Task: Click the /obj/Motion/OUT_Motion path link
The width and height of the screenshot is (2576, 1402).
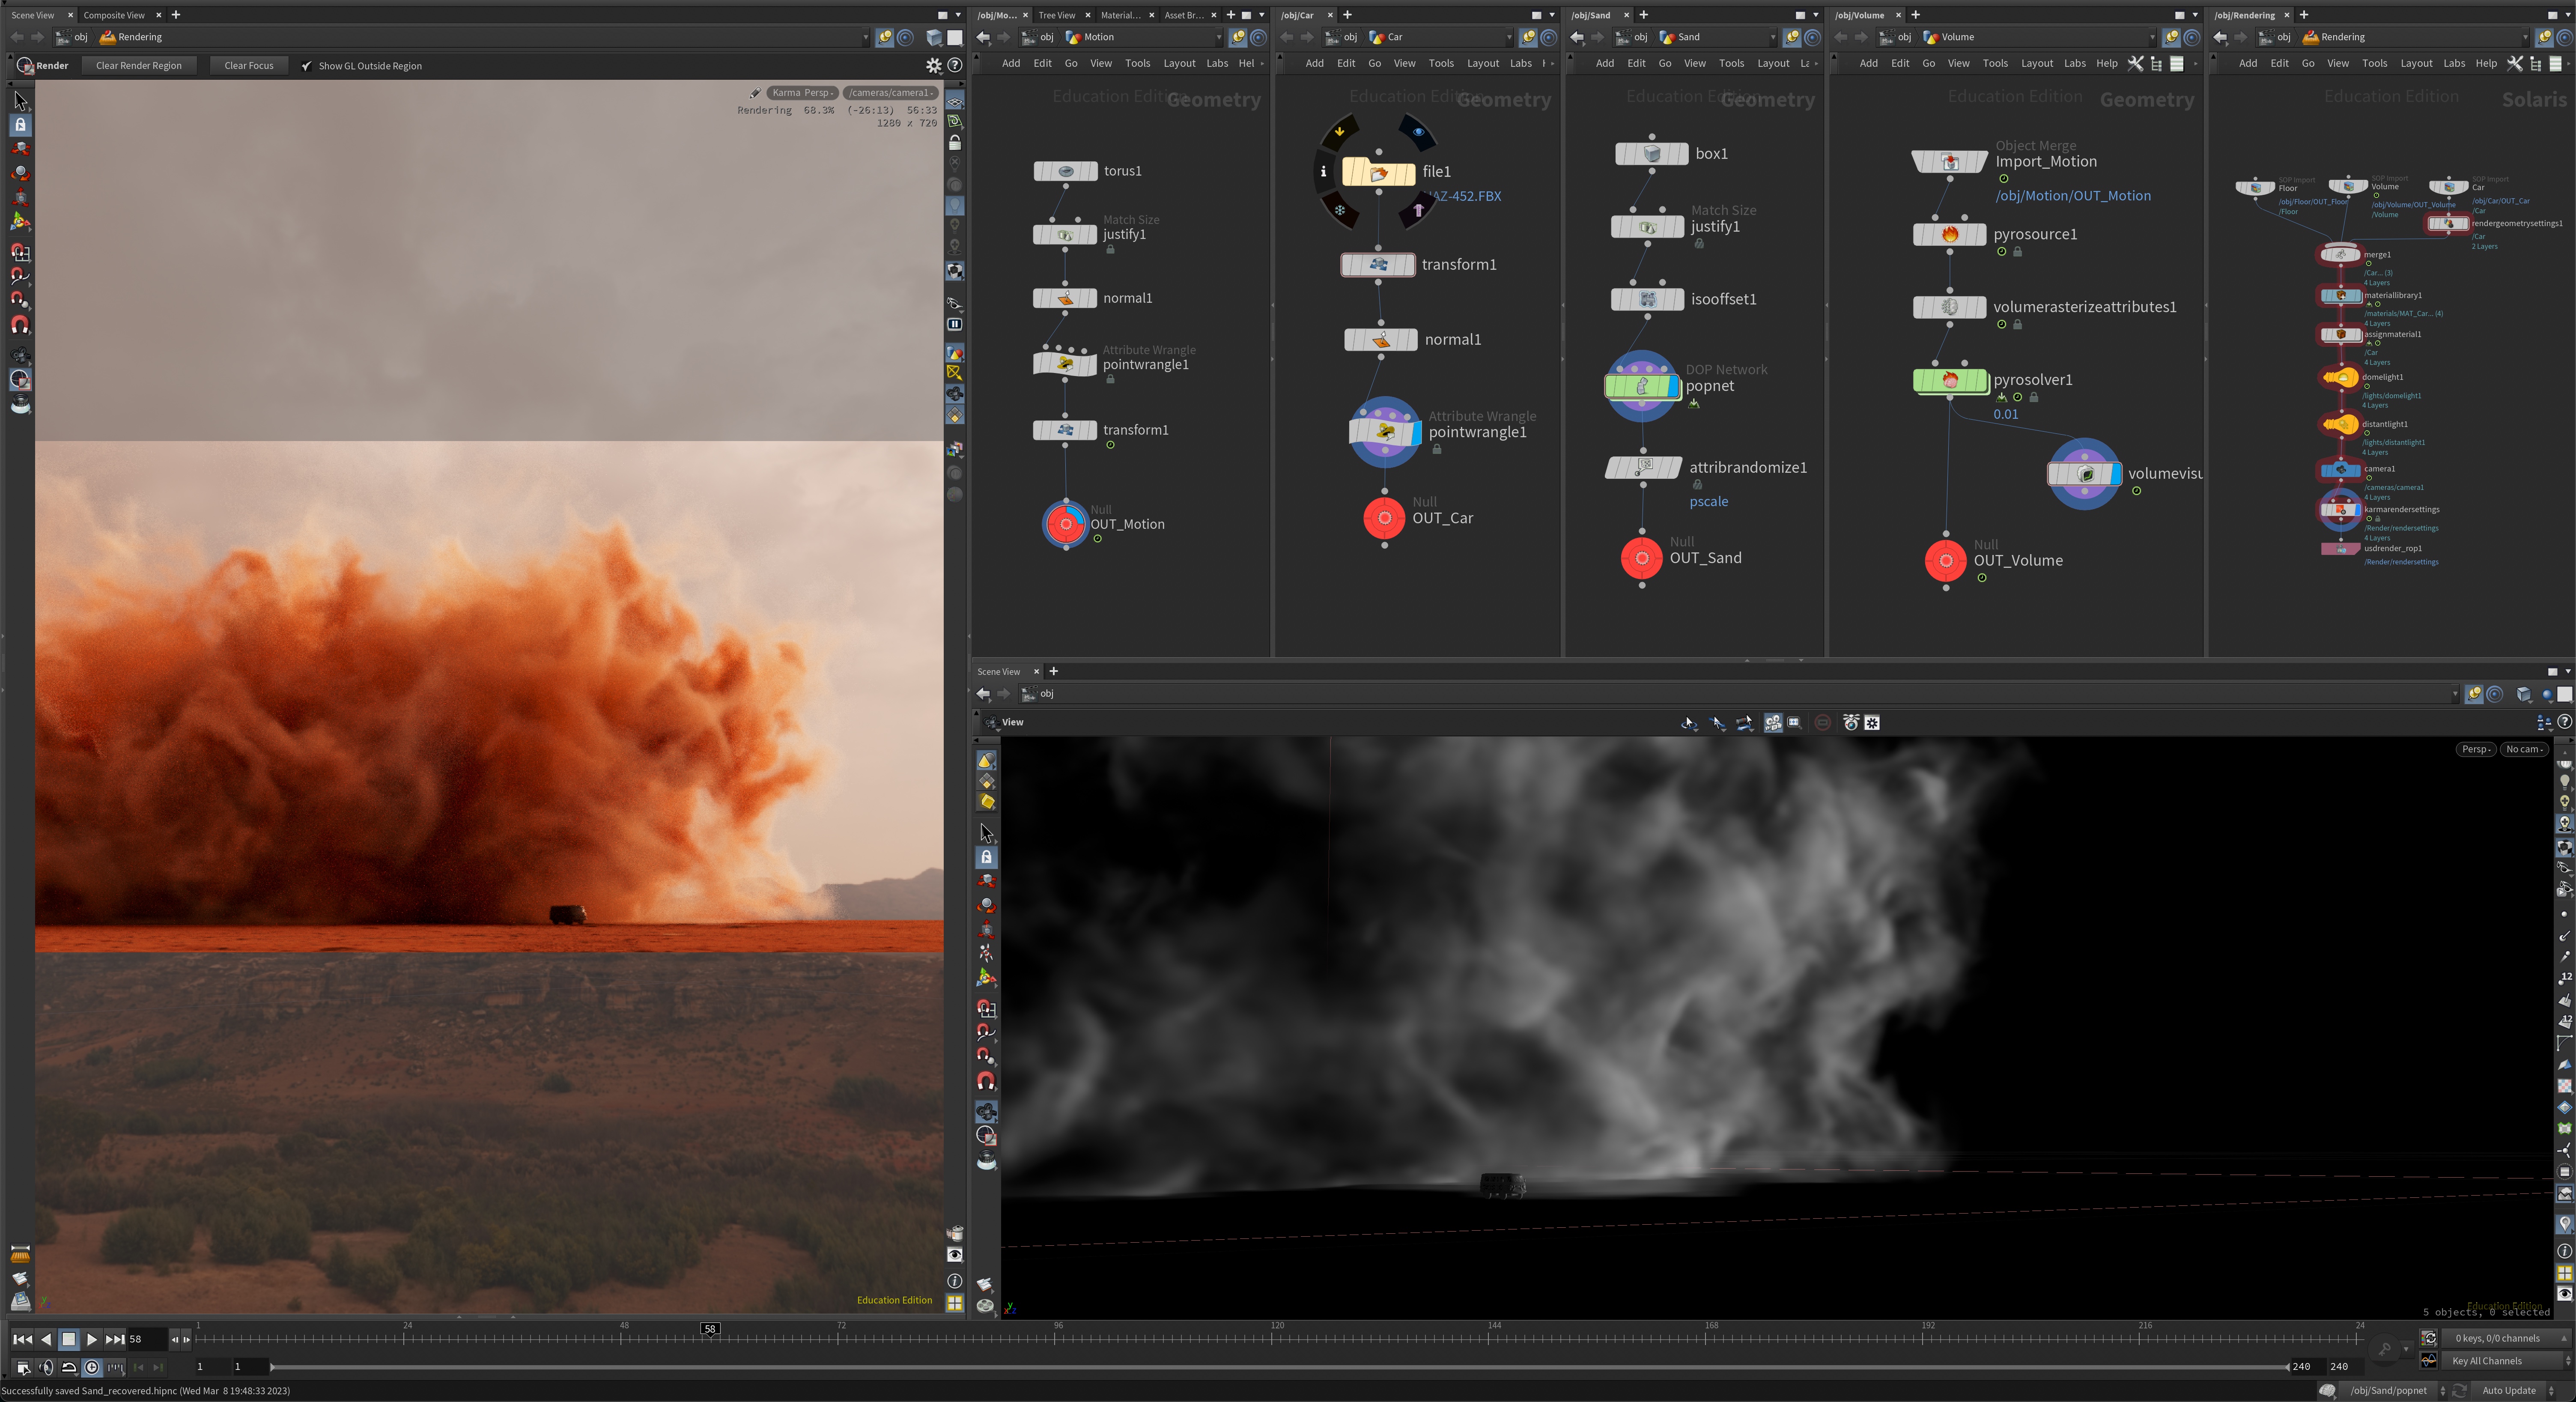Action: coord(2073,196)
